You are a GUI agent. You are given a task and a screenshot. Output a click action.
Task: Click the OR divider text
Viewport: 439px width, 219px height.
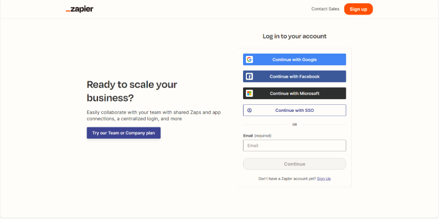[x=294, y=124]
